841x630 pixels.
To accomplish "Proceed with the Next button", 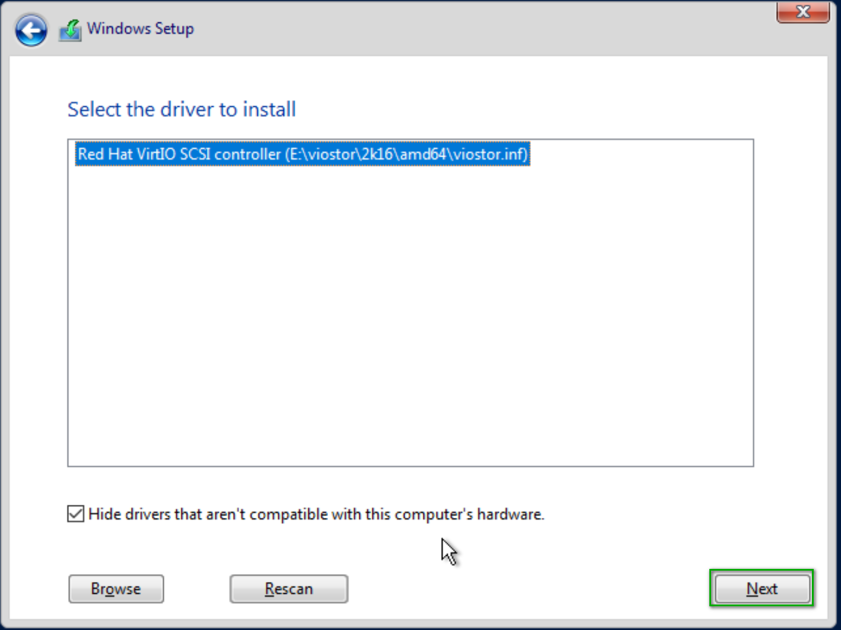I will [x=762, y=589].
